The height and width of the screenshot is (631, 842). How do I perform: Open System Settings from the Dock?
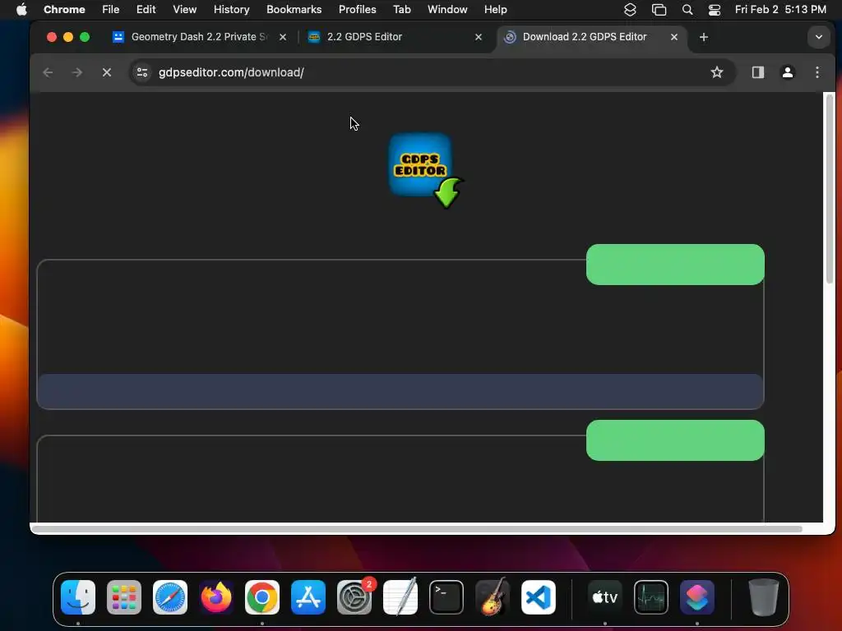[354, 597]
